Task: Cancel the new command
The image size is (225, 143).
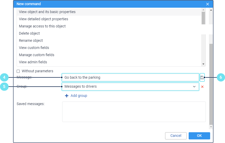Action: tap(176, 136)
